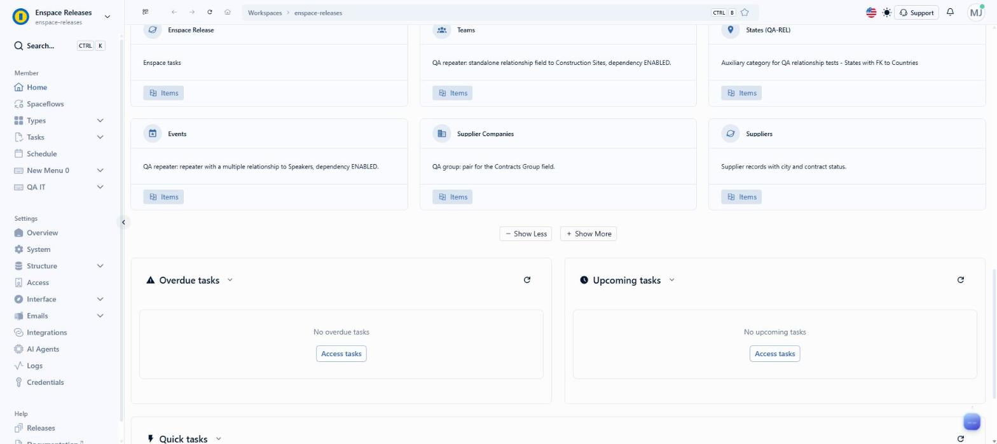Expand the Interface settings chevron
Image resolution: width=997 pixels, height=444 pixels.
coord(100,299)
